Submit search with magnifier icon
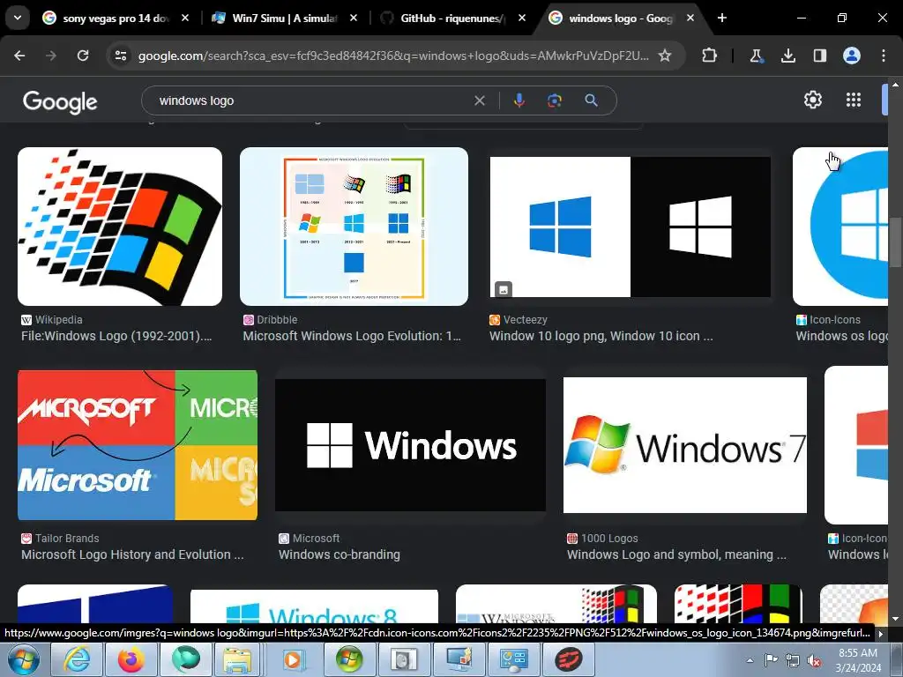The width and height of the screenshot is (903, 677). [591, 100]
